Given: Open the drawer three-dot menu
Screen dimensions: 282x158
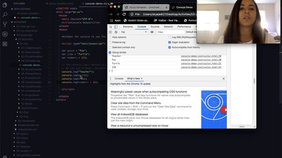Looking at the screenshot, I should [111, 79].
